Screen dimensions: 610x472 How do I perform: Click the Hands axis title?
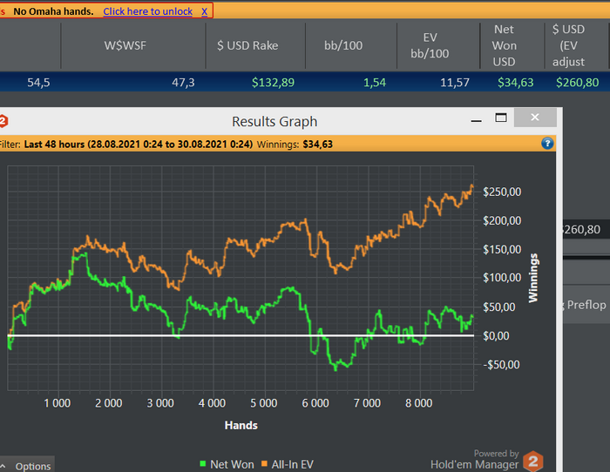pyautogui.click(x=241, y=425)
